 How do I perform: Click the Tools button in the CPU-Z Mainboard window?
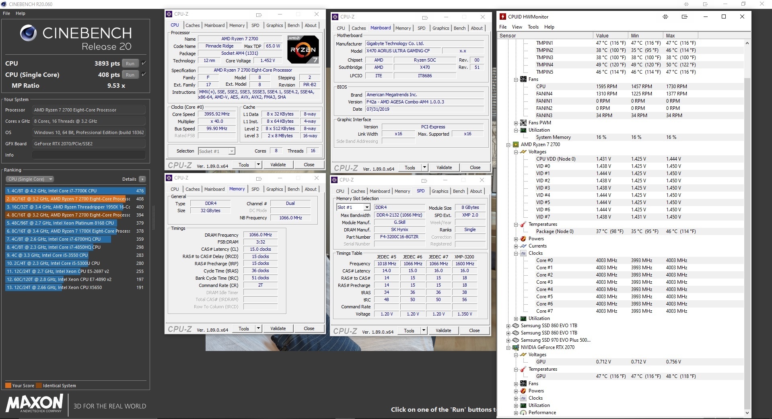click(410, 167)
